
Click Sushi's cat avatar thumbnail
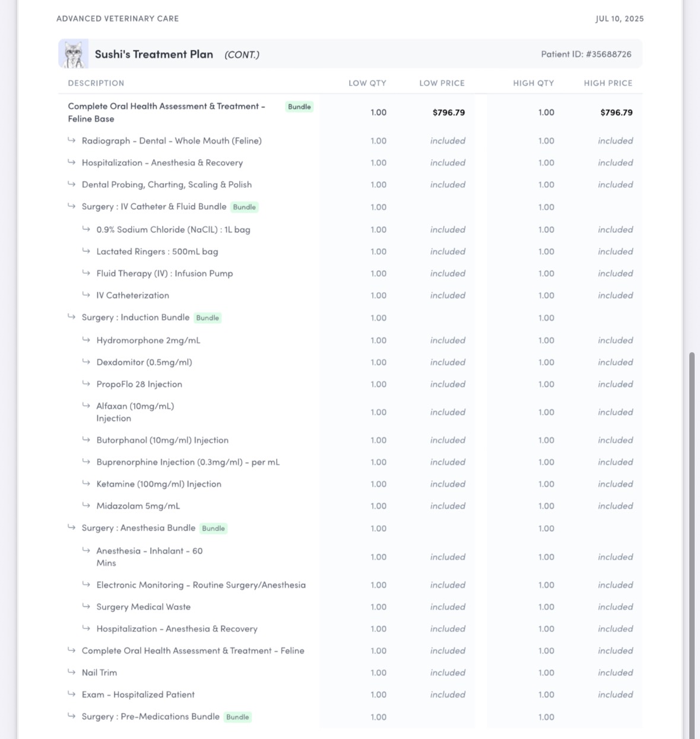coord(74,54)
